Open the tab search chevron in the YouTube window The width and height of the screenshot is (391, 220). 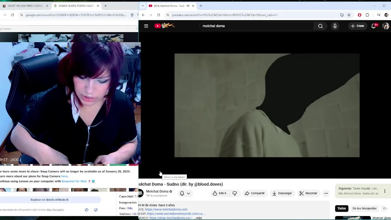click(142, 6)
